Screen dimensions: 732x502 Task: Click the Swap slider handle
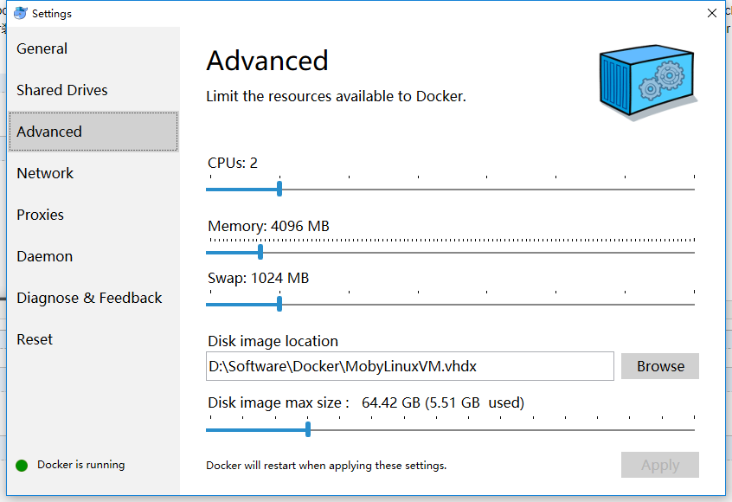[279, 304]
